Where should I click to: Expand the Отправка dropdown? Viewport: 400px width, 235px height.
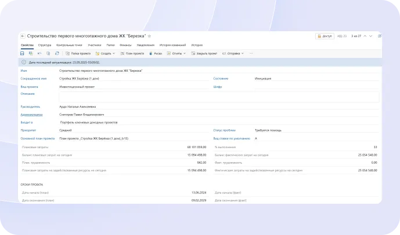[234, 53]
